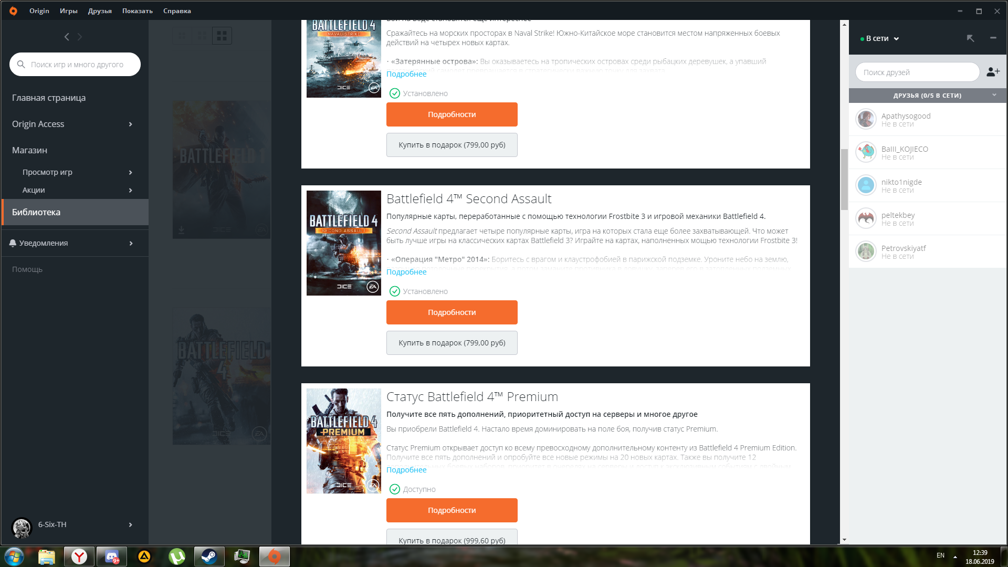This screenshot has width=1008, height=567.
Task: Expand Уведомления submenu
Action: tap(131, 243)
